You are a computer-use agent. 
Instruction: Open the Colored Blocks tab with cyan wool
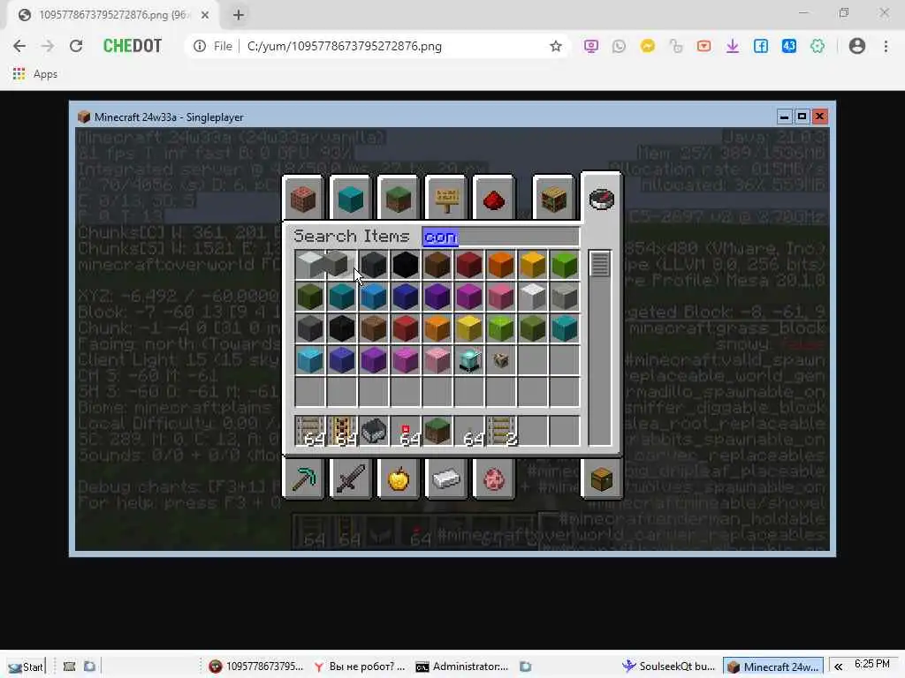[x=350, y=199]
